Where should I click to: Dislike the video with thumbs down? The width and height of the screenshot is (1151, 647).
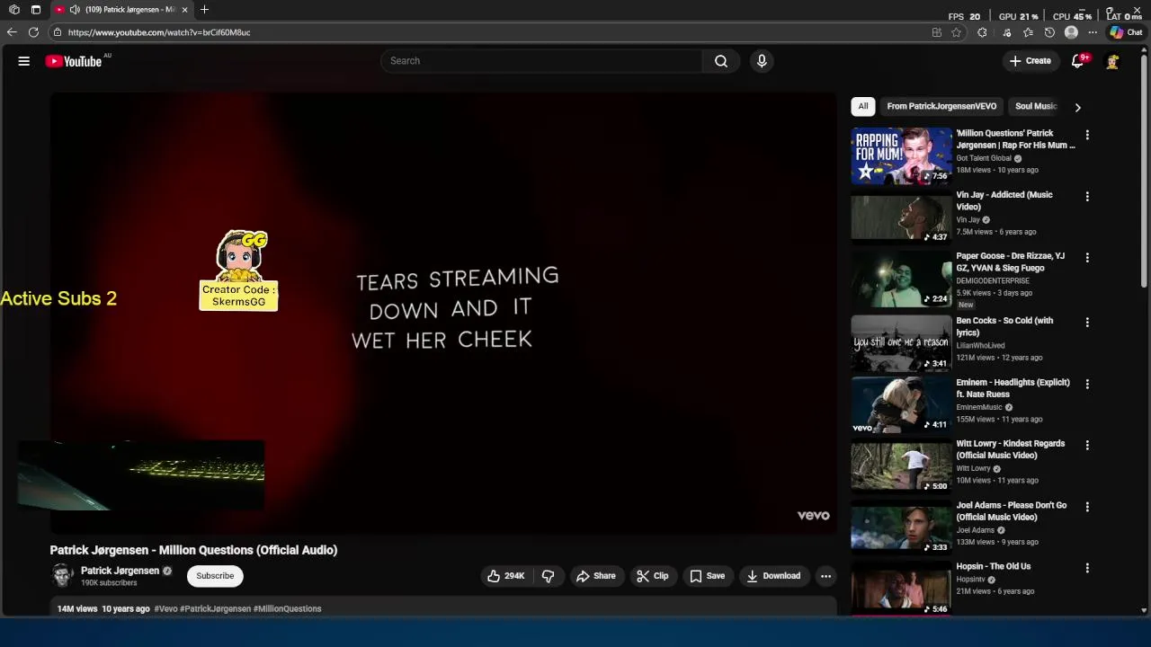(548, 576)
